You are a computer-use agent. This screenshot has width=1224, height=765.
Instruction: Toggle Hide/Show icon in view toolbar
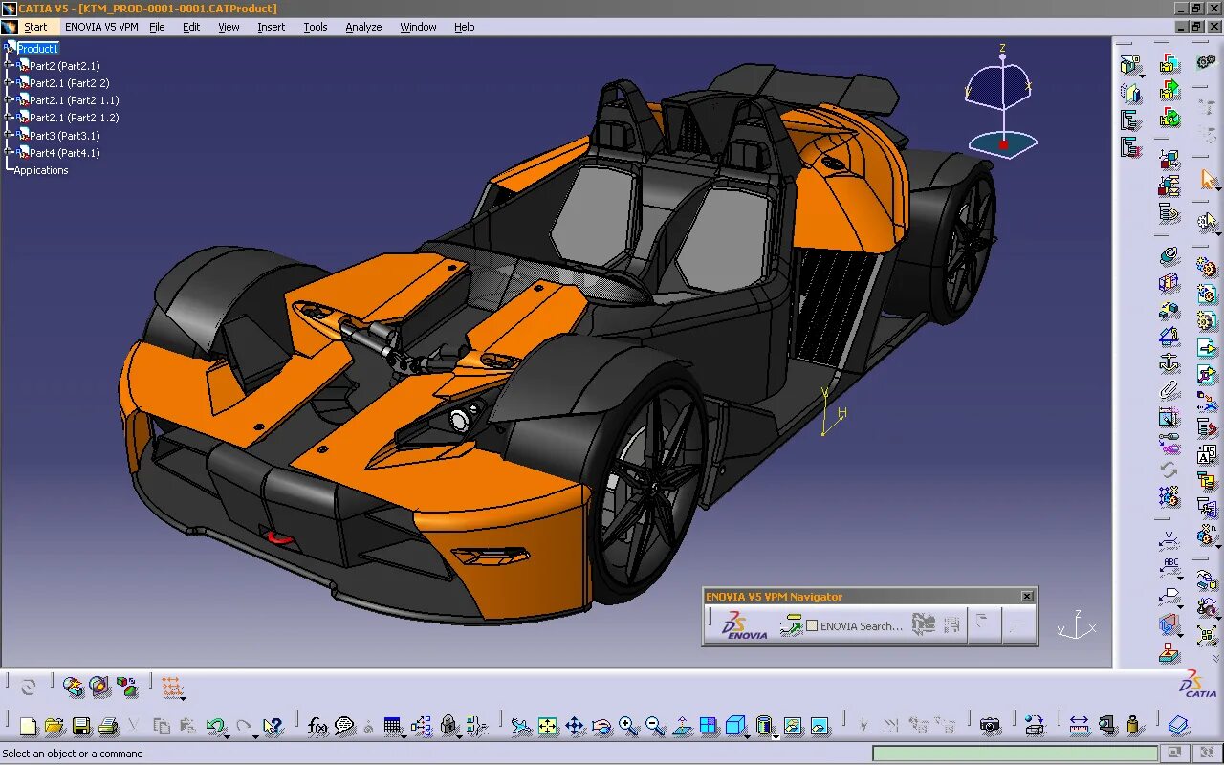[793, 726]
